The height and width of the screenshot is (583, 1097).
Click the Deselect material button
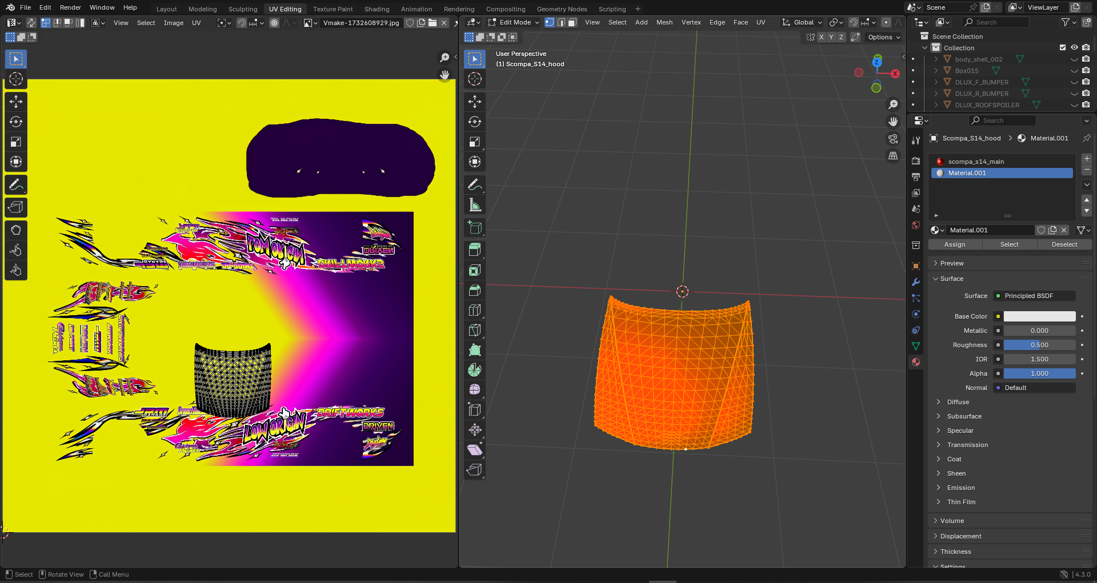pyautogui.click(x=1064, y=244)
